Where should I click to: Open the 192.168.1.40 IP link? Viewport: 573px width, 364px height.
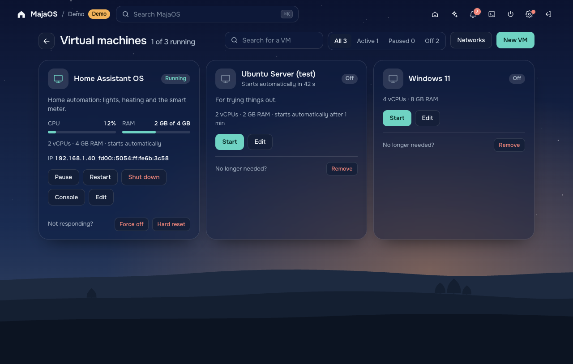click(75, 158)
